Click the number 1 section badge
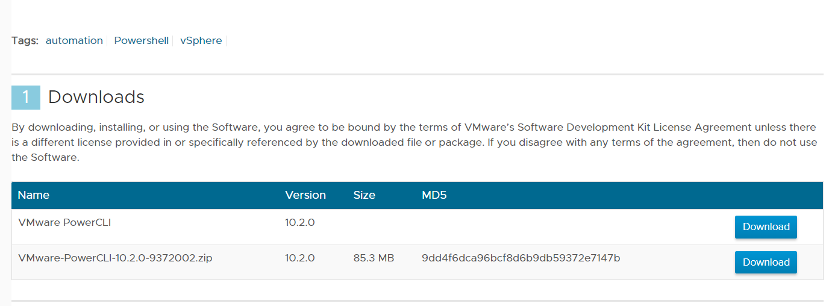The height and width of the screenshot is (306, 826). click(x=26, y=98)
